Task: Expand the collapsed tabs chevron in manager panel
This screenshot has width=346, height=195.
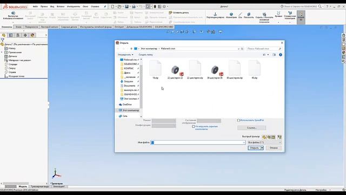Action: (x=46, y=35)
